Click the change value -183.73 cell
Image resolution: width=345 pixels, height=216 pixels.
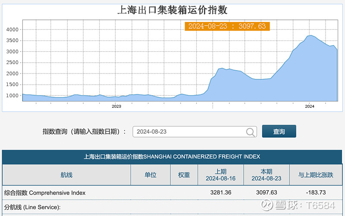pyautogui.click(x=316, y=192)
